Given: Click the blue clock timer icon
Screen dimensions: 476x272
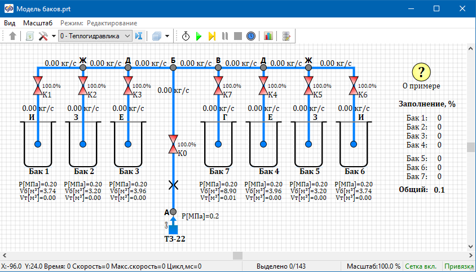Looking at the screenshot, I should pos(251,36).
